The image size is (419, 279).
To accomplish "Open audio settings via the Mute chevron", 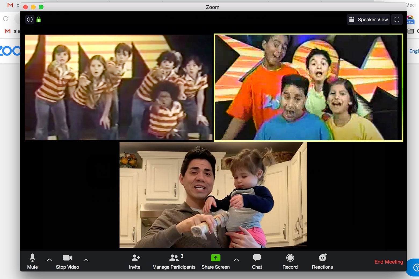I will pos(49,259).
